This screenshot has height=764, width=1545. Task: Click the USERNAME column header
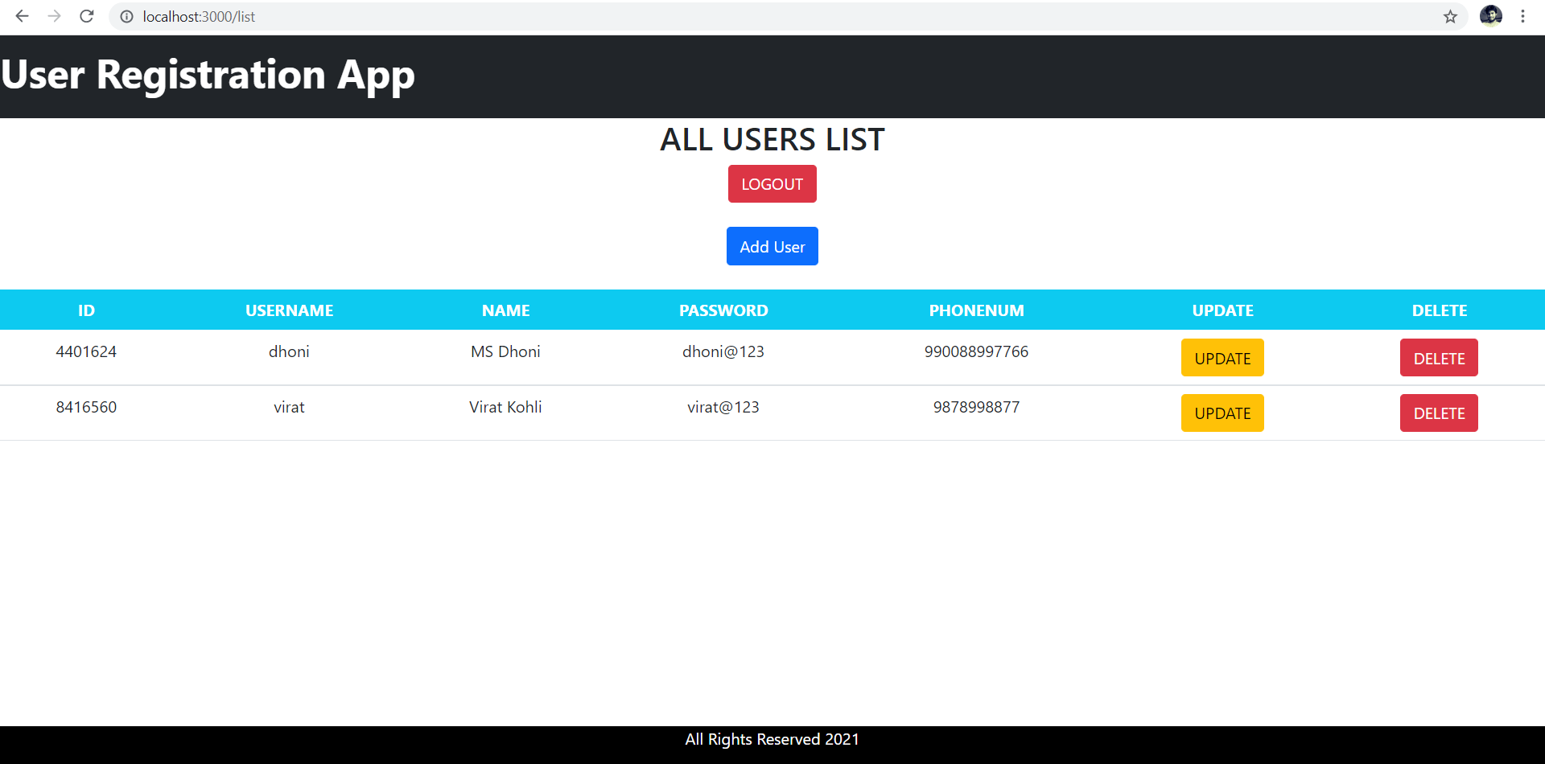pos(289,310)
